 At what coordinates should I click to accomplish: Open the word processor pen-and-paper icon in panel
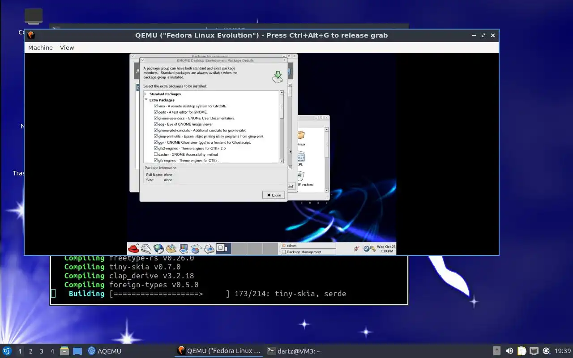(146, 249)
